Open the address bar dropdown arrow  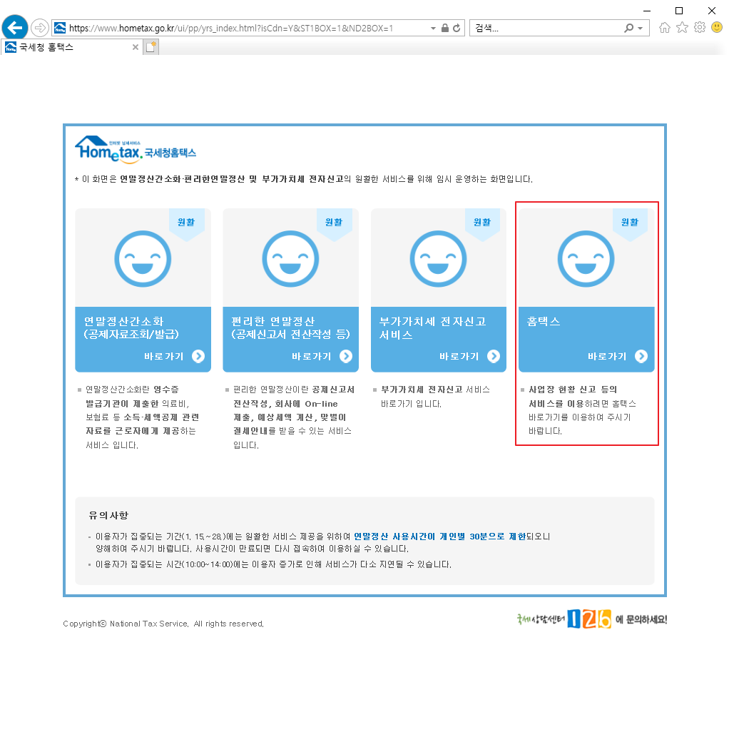433,29
